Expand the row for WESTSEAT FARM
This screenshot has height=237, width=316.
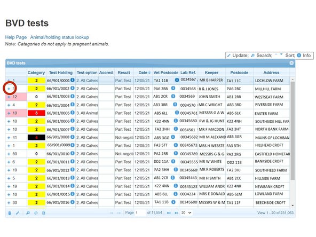click(9, 97)
